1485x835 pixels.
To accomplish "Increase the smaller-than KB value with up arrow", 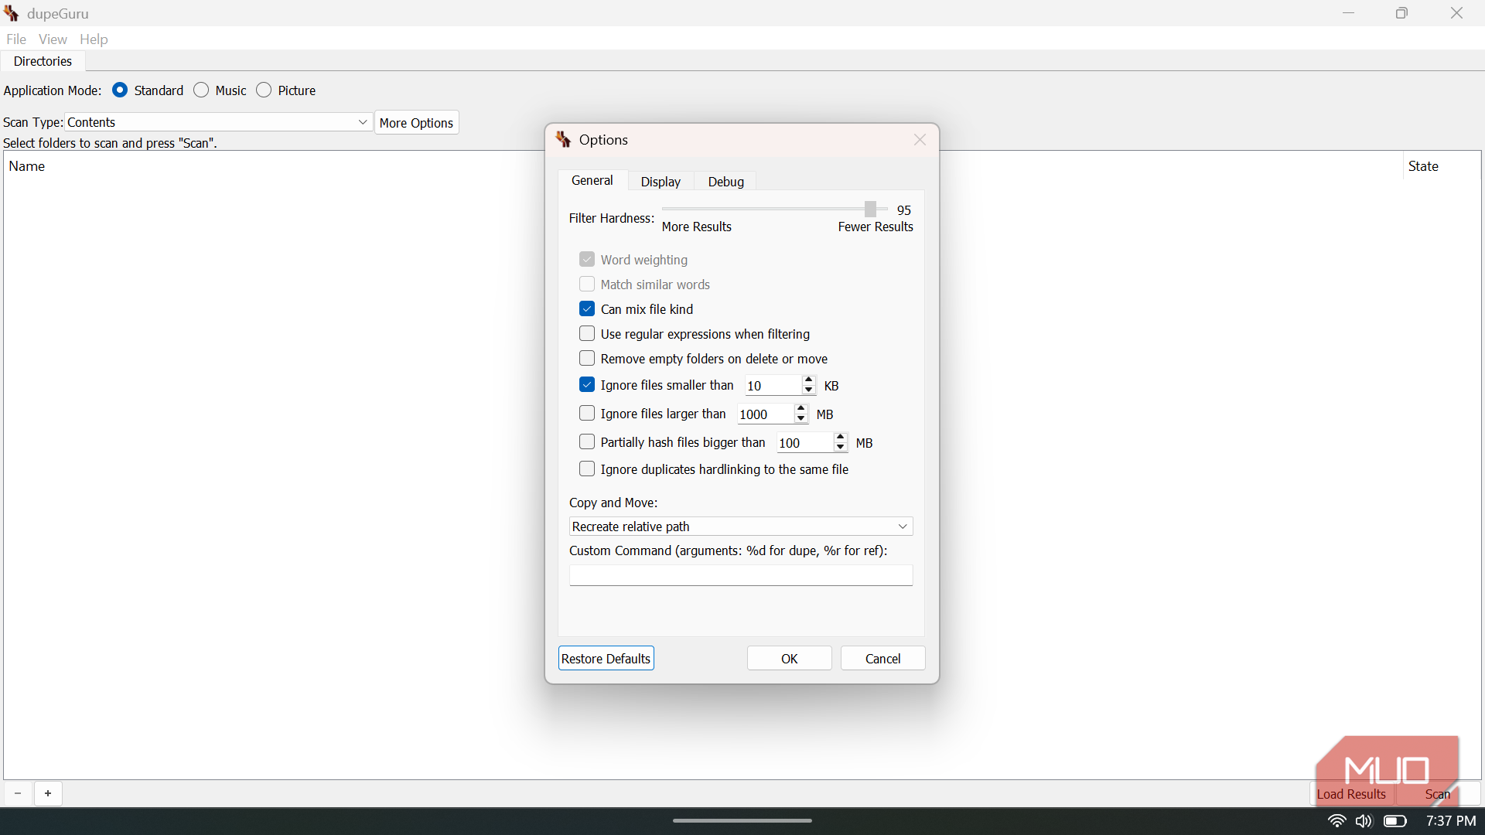I will (x=809, y=380).
